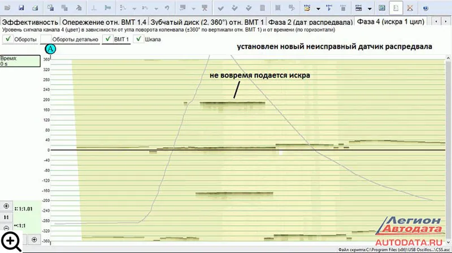Click the large magnifier zoom icon
The width and height of the screenshot is (452, 253).
coord(14,241)
